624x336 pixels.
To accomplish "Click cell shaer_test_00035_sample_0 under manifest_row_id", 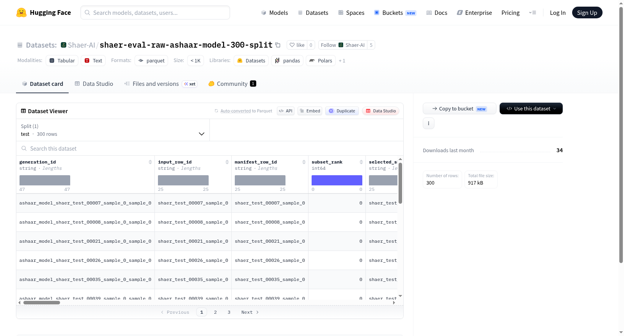I will pyautogui.click(x=270, y=279).
